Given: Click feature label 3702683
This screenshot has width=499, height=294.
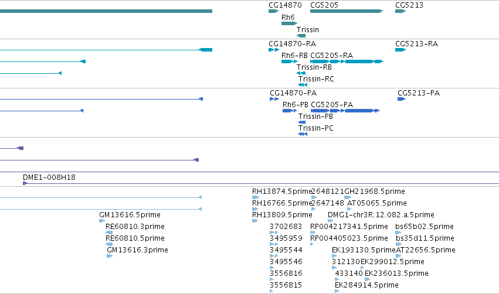Looking at the screenshot, I should click(x=286, y=227).
